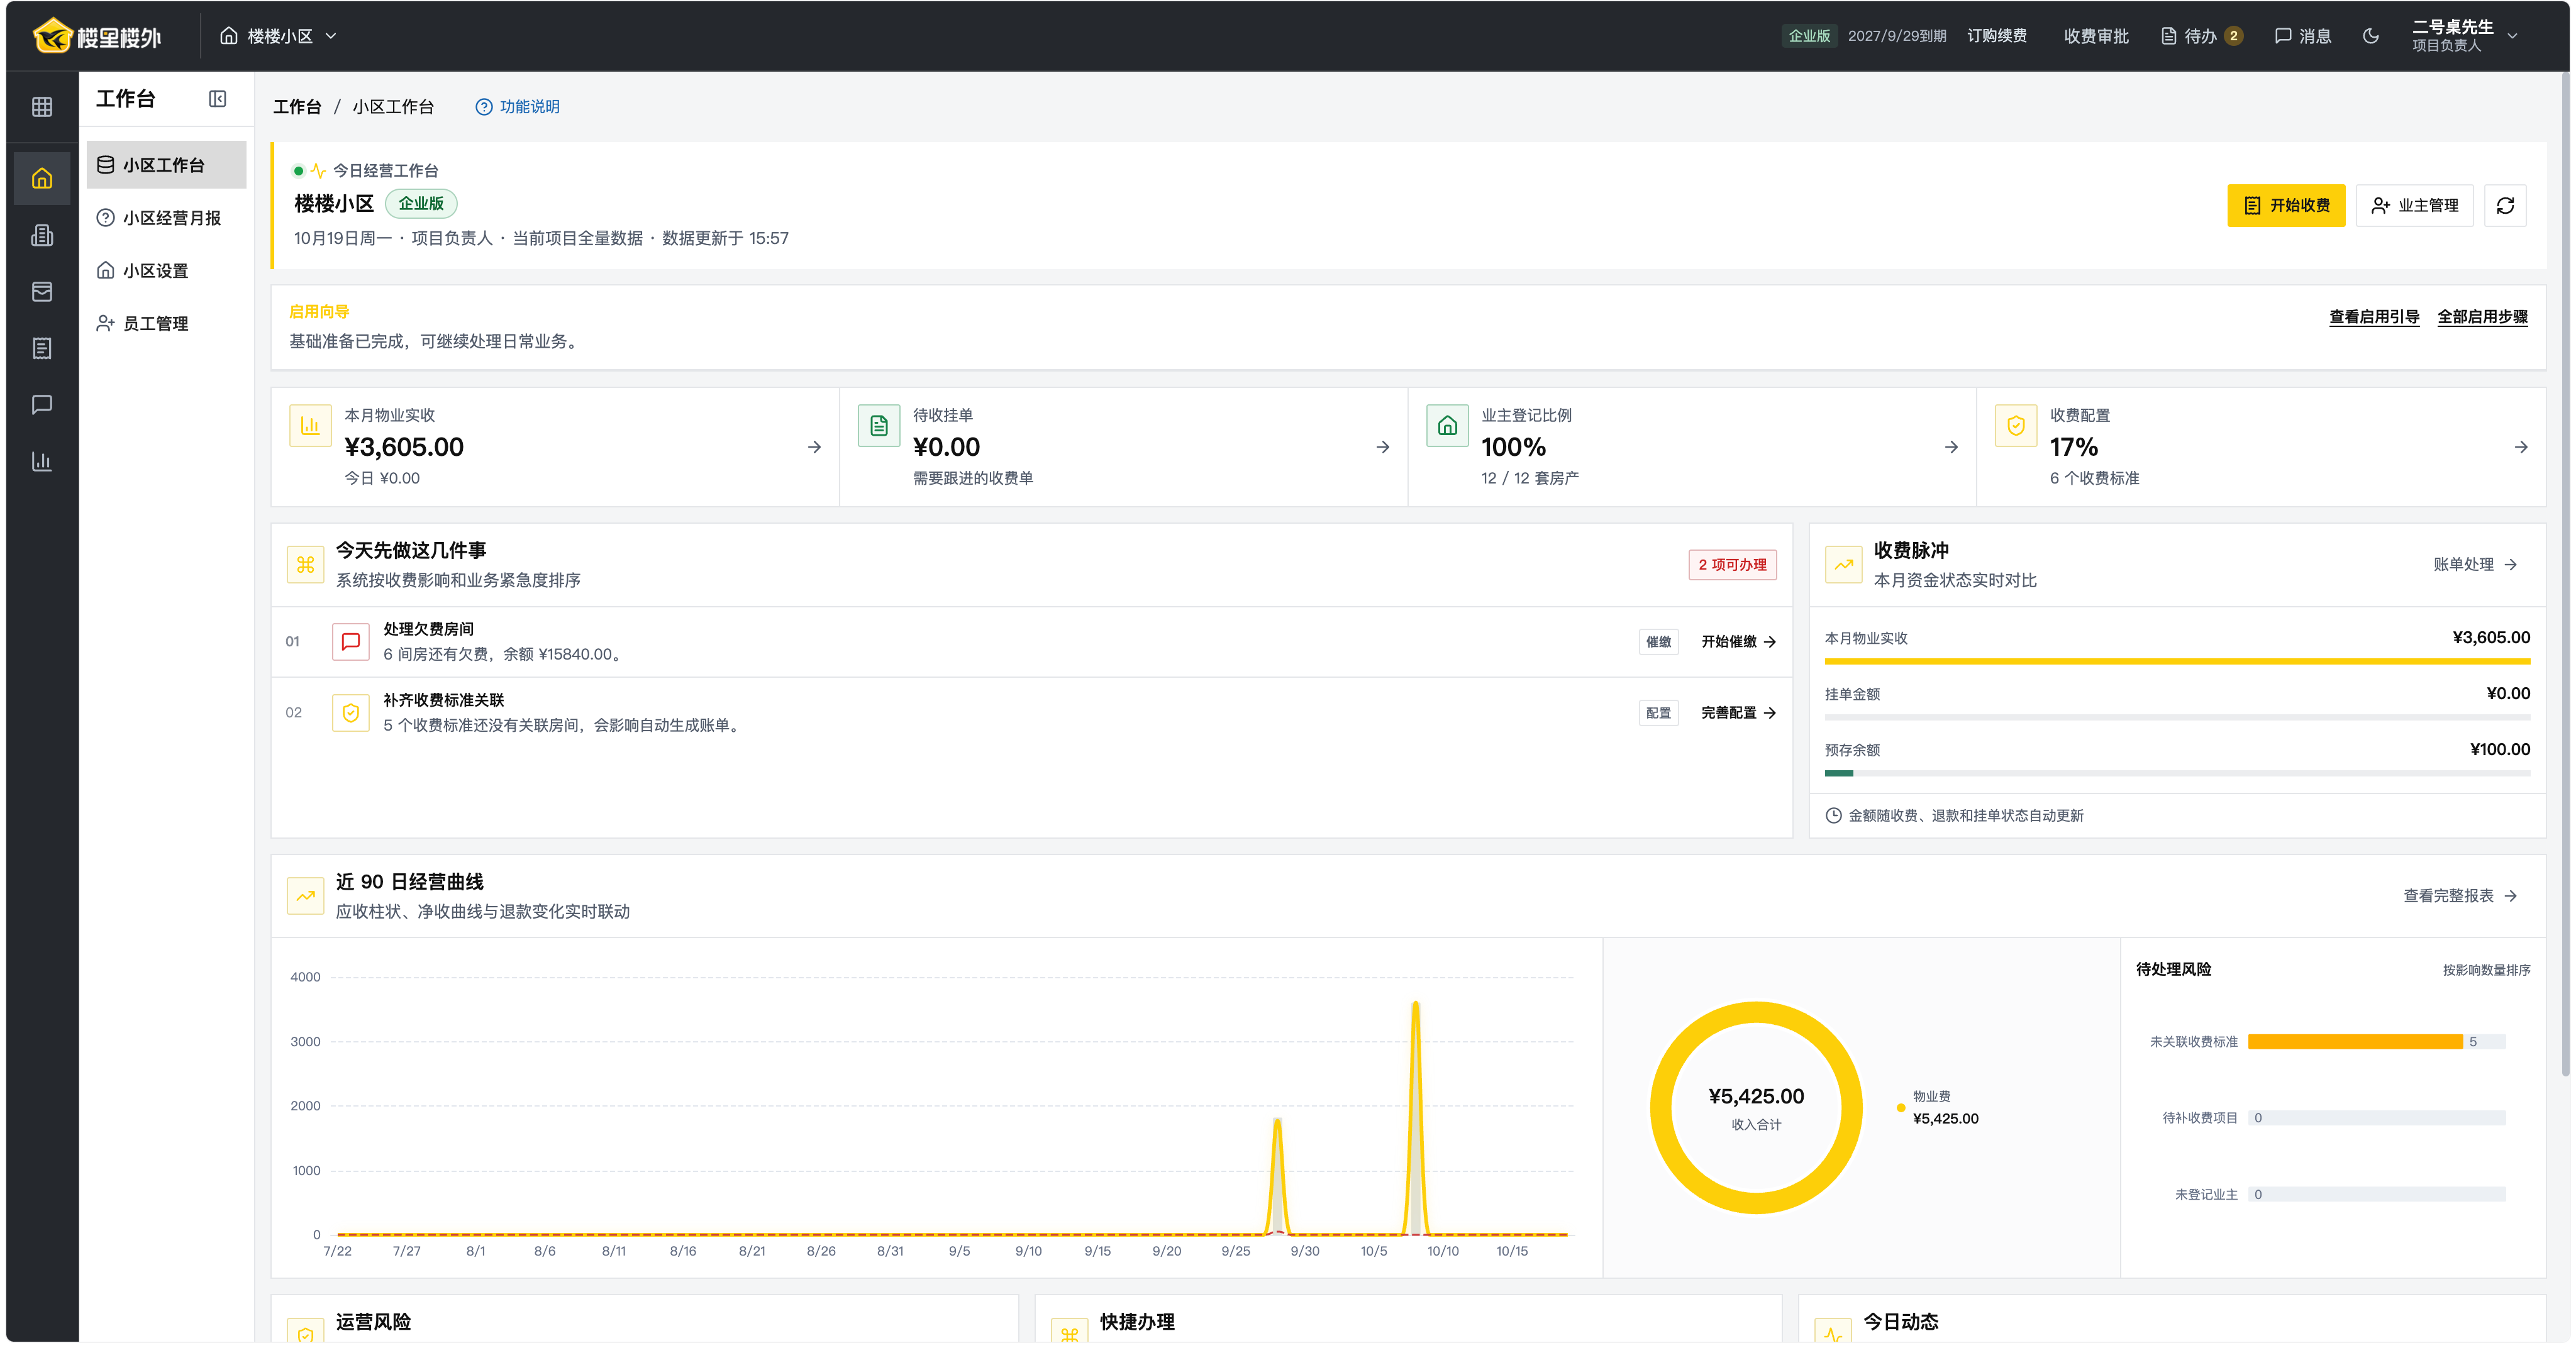The width and height of the screenshot is (2576, 1348).
Task: Open 全部启用步骤 link
Action: coord(2482,317)
